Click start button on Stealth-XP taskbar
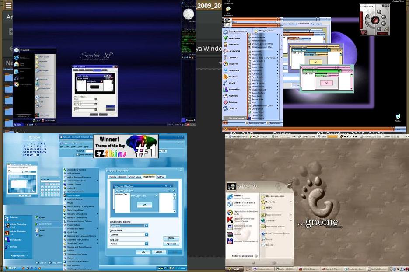 [x=18, y=125]
